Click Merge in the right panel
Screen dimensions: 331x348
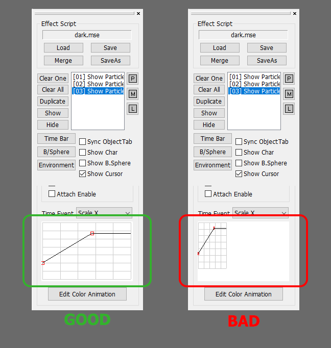pos(220,61)
